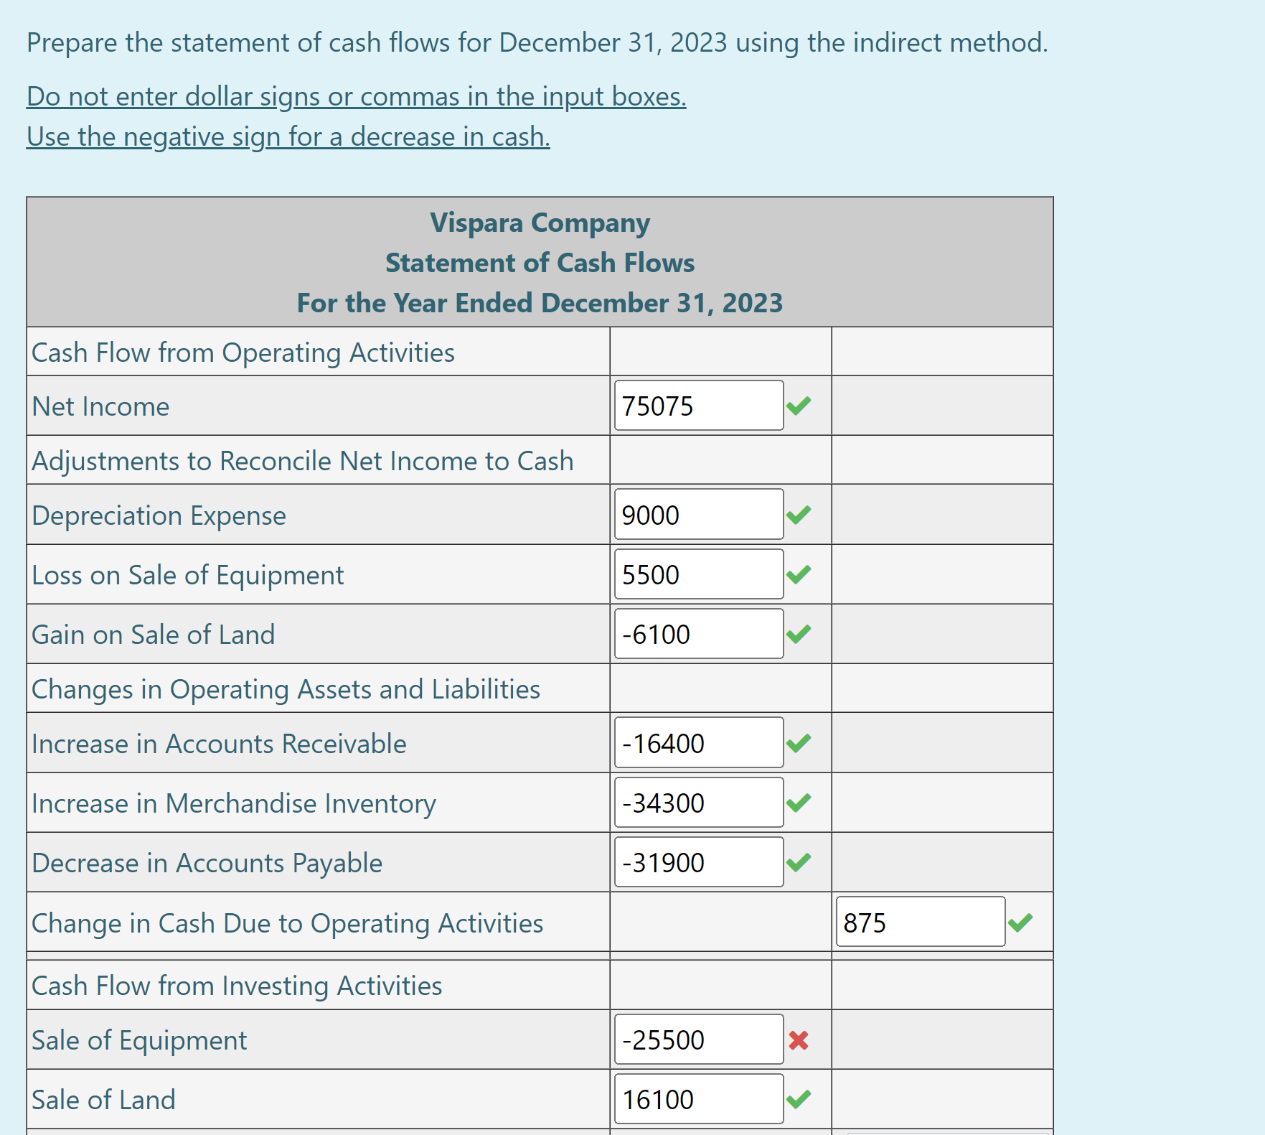Click the checkmark next to Depreciation Expense
This screenshot has width=1265, height=1135.
[x=801, y=514]
